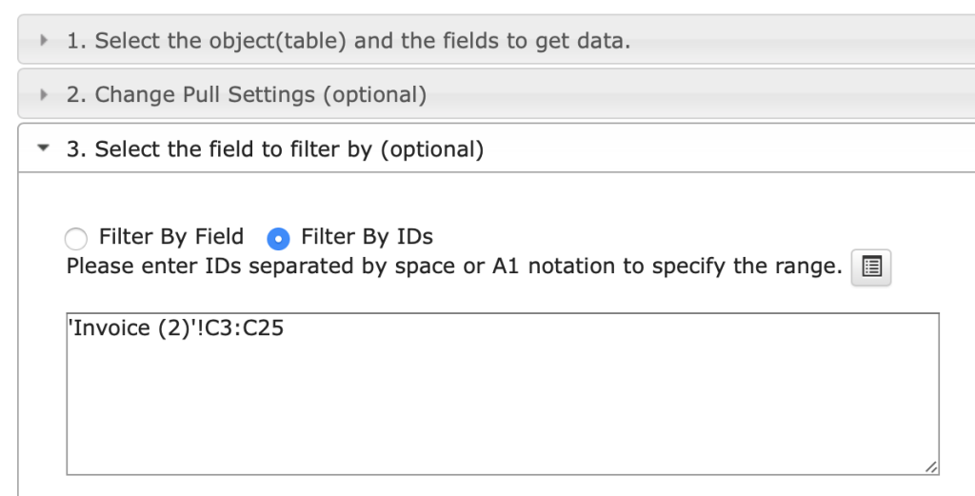Click the down arrow beside step 3
This screenshot has height=496, width=975.
tap(43, 148)
